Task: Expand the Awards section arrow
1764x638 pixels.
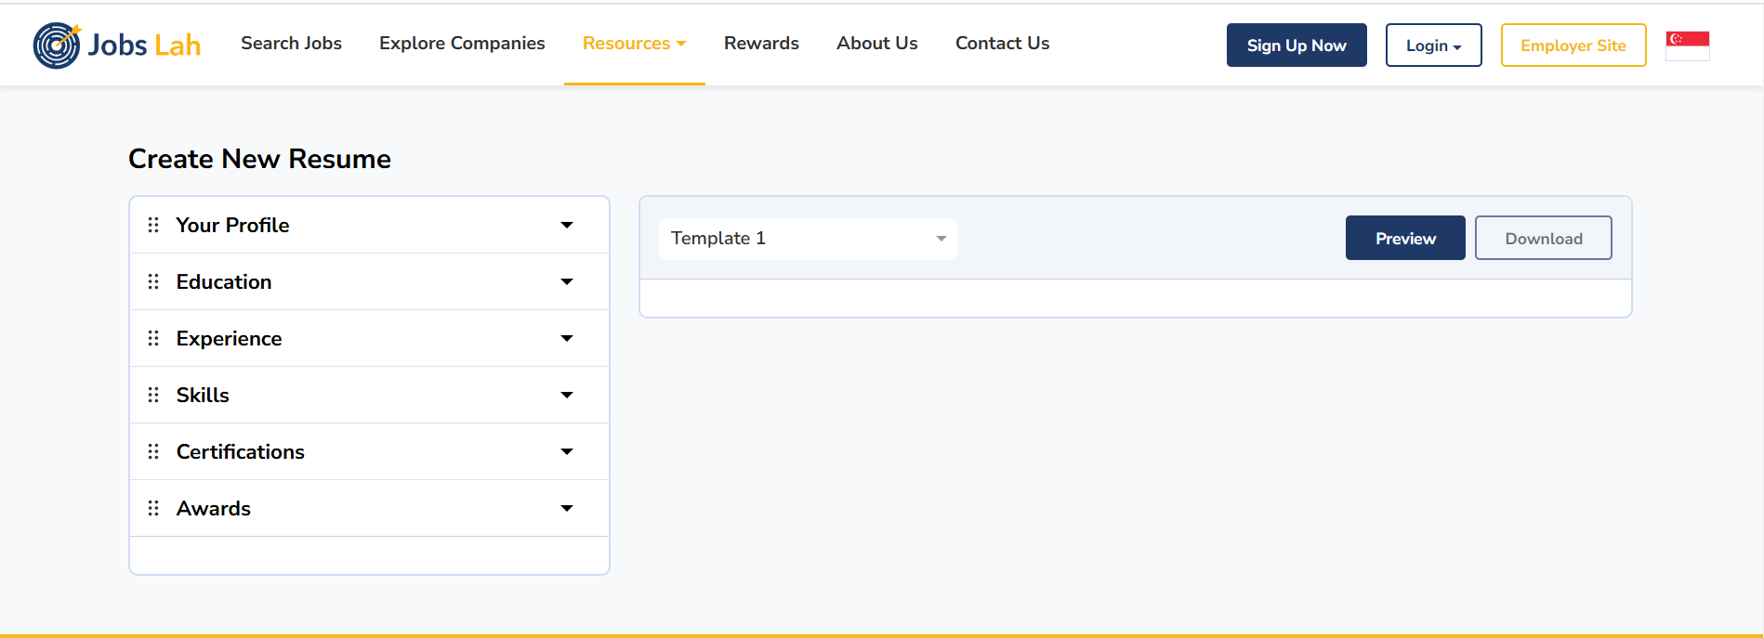Action: pyautogui.click(x=567, y=508)
